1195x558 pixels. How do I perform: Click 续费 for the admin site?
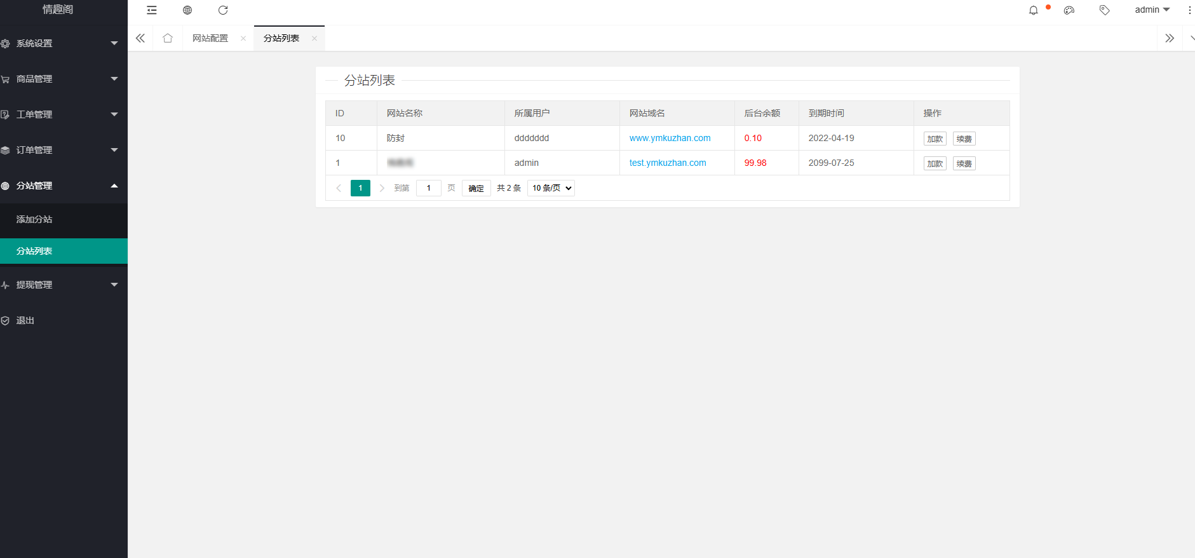pyautogui.click(x=964, y=163)
